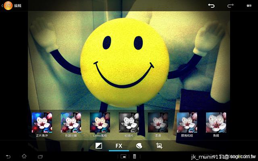Open the recent apps switcher
The image size is (258, 161).
[40, 156]
